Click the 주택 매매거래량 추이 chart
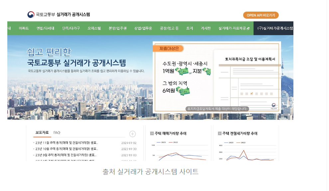This screenshot has height=191, width=329. coord(179,151)
